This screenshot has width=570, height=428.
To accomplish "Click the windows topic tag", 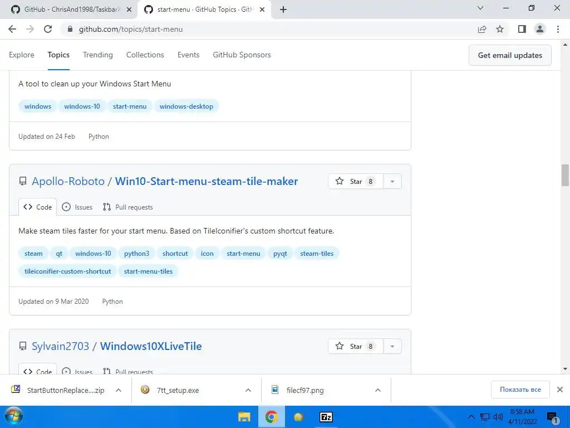I will pyautogui.click(x=38, y=106).
